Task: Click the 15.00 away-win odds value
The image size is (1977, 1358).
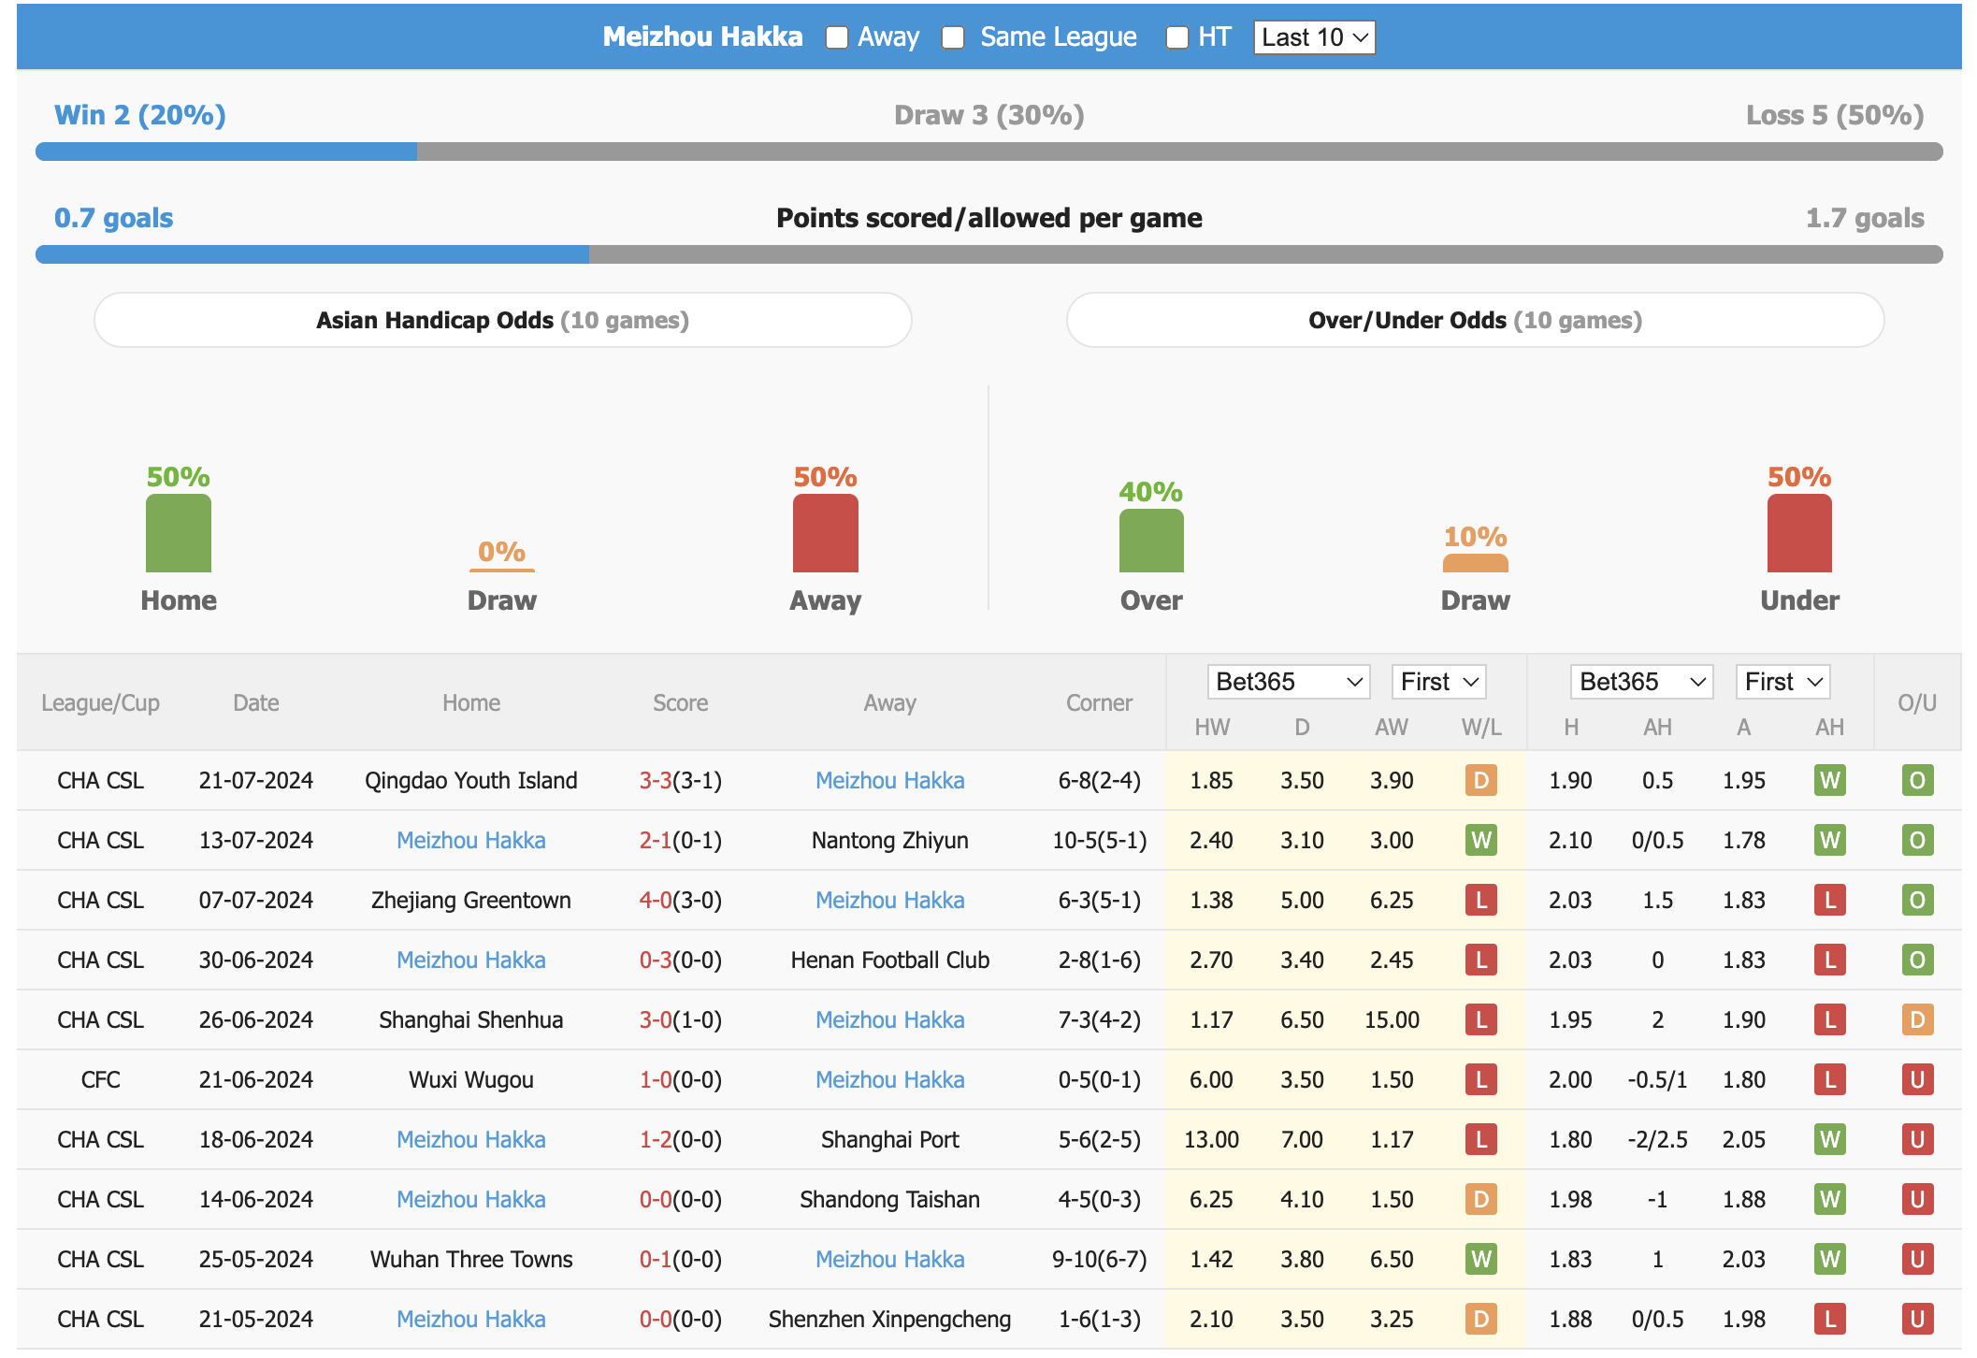Action: (x=1392, y=1019)
